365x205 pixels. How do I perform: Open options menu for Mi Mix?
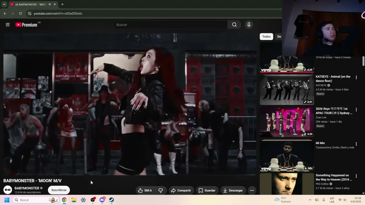coord(356,144)
